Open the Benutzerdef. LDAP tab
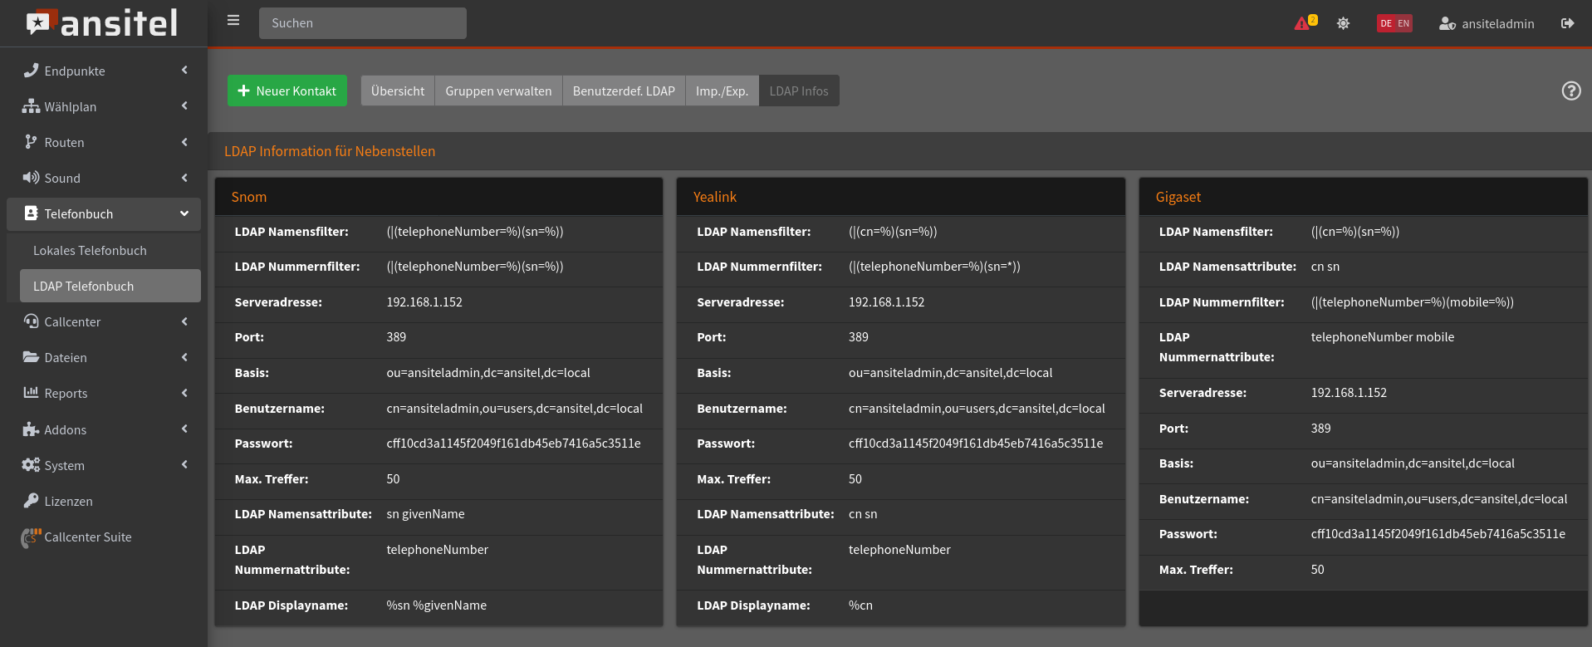Screen dimensions: 1592x647 624,91
